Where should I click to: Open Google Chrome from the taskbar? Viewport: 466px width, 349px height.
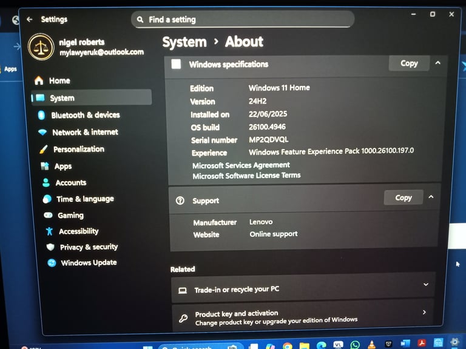(288, 346)
